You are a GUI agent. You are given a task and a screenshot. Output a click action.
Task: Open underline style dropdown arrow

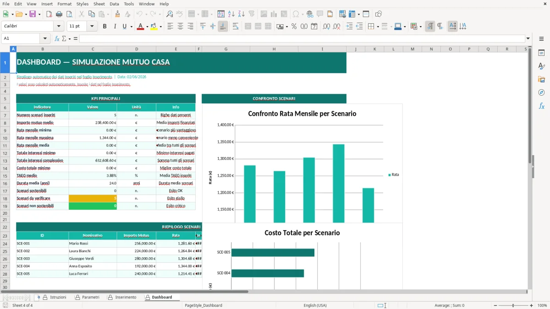tap(132, 27)
